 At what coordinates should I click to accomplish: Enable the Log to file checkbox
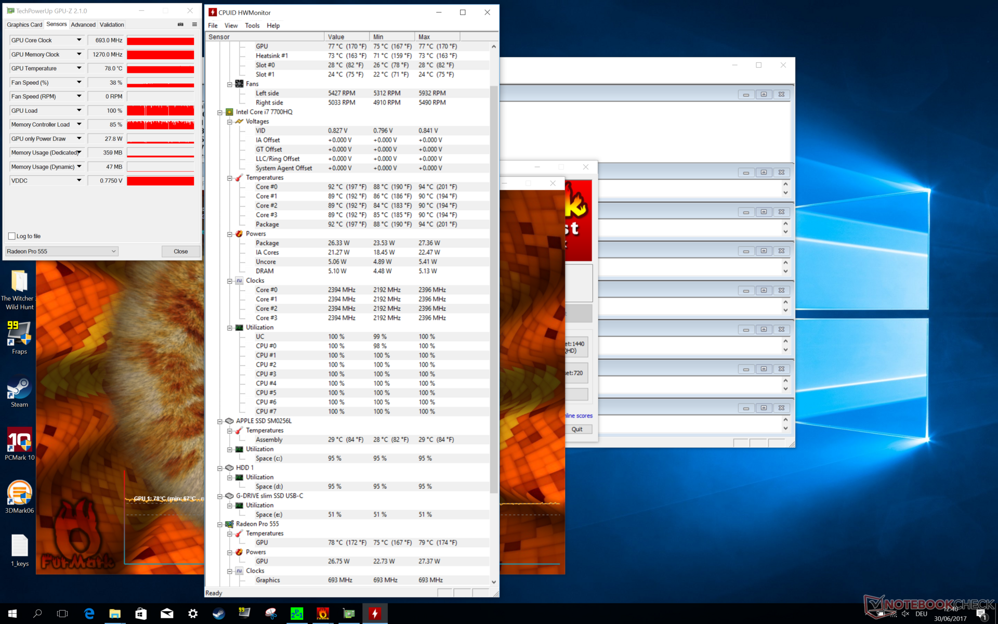coord(12,236)
